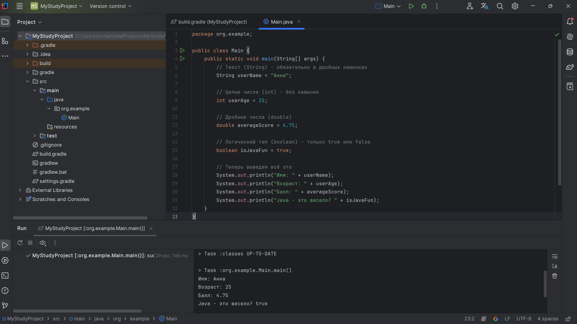Click the 4 spaces indent setting
Viewport: 577px width, 324px height.
click(548, 319)
